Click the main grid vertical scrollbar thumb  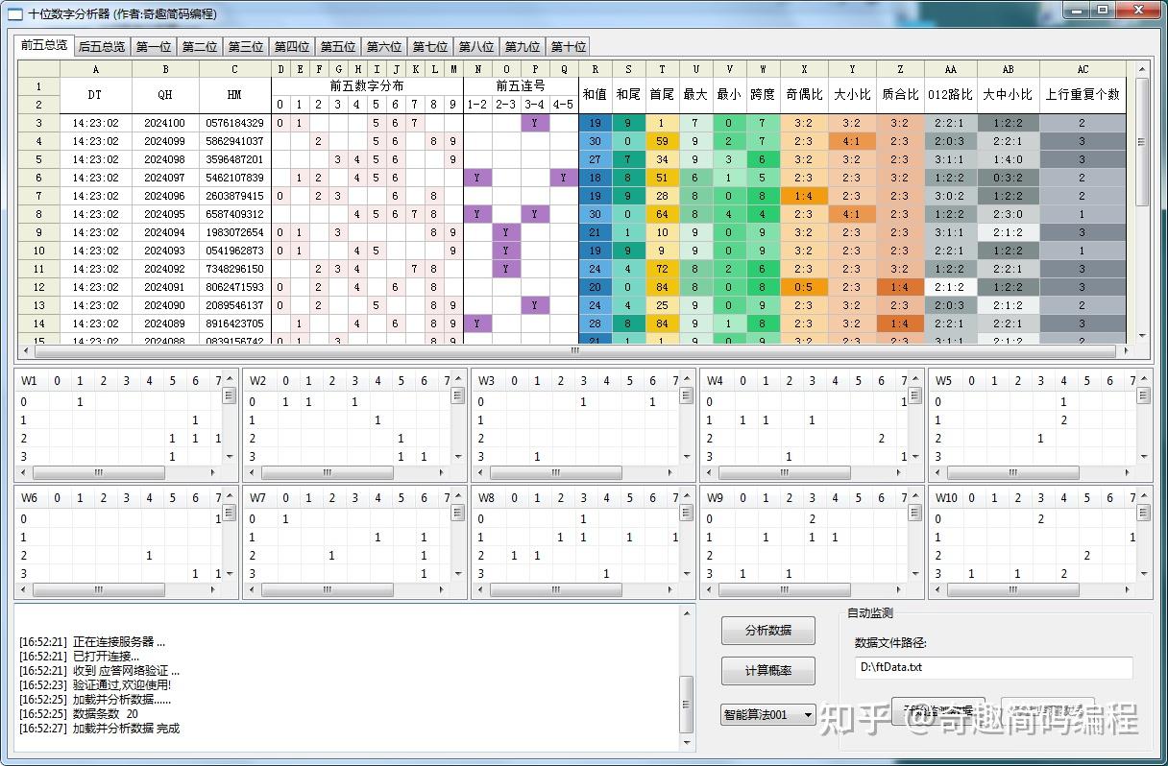tap(1142, 141)
